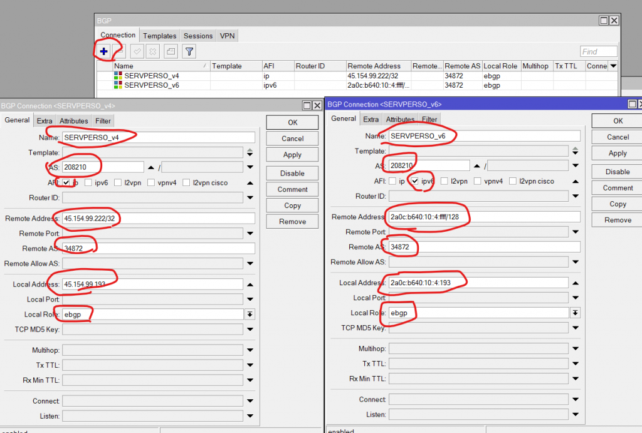Viewport: 642px width, 433px height.
Task: Click Remote Address field showing 45.154.99.222/32
Action: tap(159, 218)
